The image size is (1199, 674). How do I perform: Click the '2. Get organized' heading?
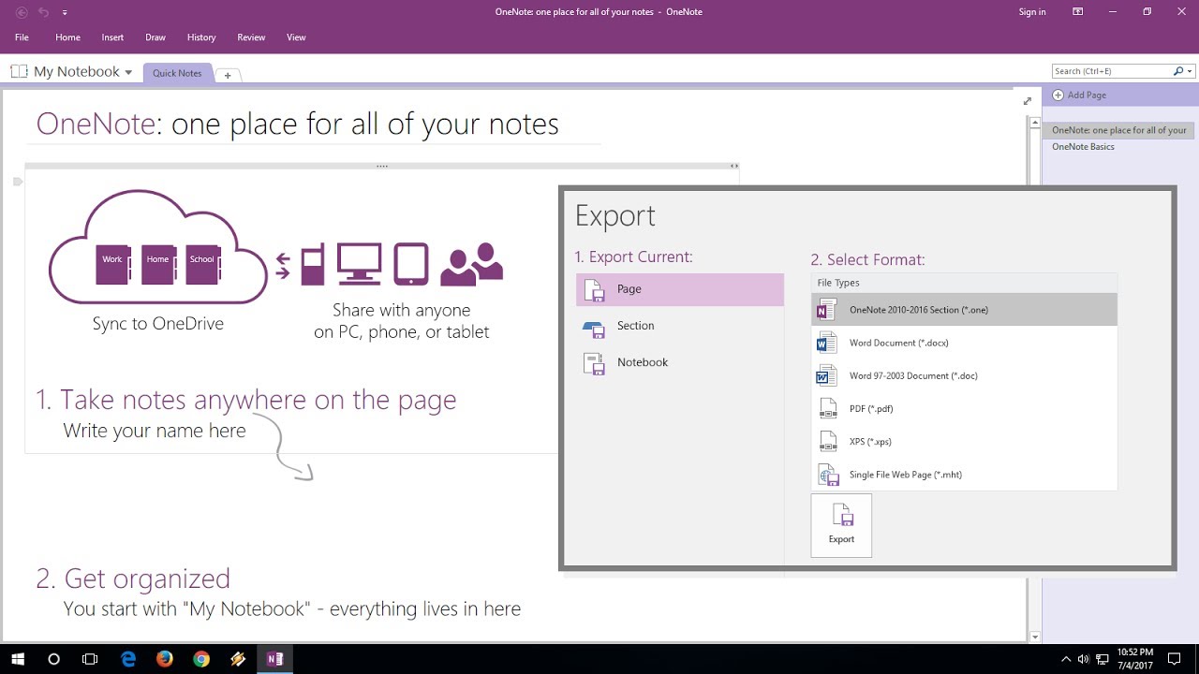tap(133, 579)
